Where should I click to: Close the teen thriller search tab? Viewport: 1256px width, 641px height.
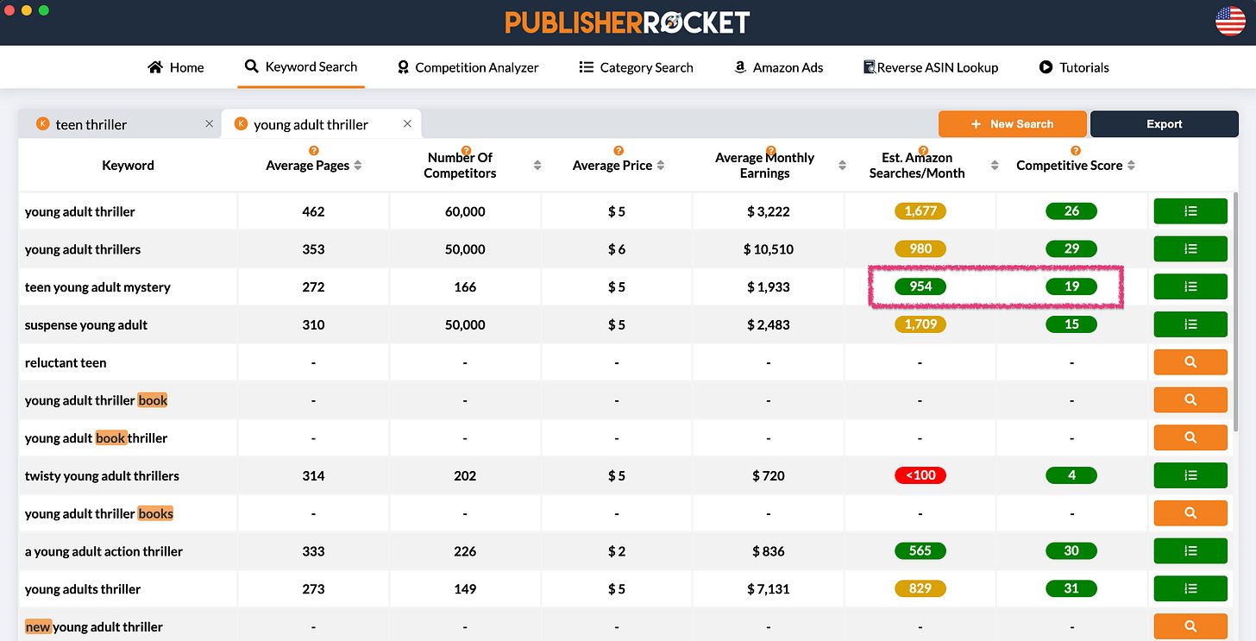point(209,124)
